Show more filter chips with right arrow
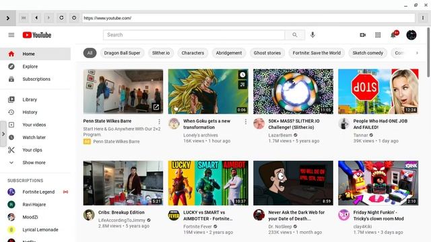The image size is (431, 242). [x=417, y=53]
